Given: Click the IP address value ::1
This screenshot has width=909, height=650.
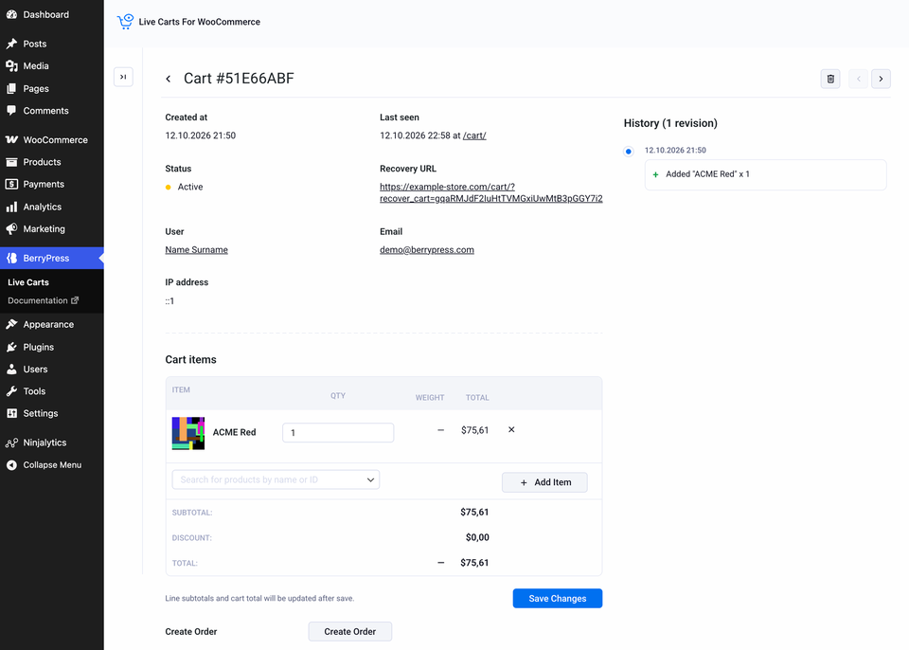Looking at the screenshot, I should tap(169, 300).
